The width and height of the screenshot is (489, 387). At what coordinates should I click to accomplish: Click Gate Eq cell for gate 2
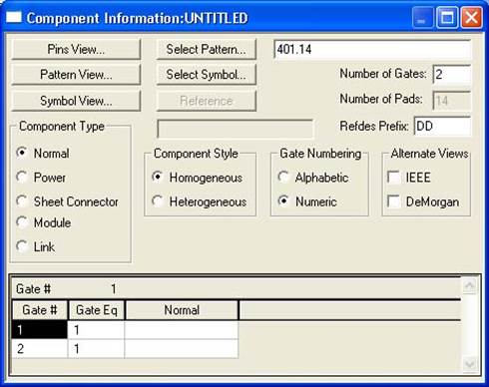click(x=96, y=349)
